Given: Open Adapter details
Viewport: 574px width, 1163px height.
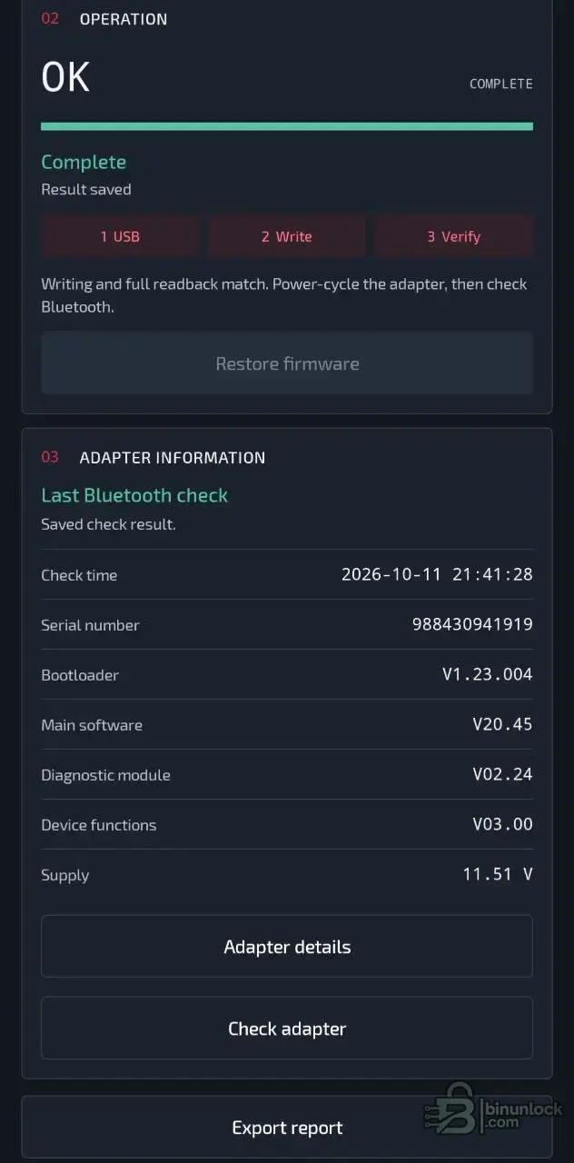Looking at the screenshot, I should pyautogui.click(x=287, y=947).
